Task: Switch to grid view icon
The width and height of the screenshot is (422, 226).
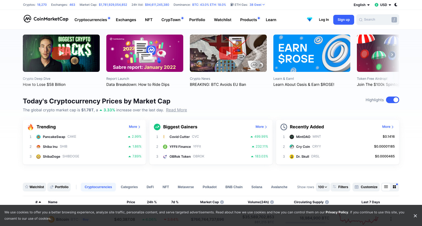Action: [x=395, y=187]
